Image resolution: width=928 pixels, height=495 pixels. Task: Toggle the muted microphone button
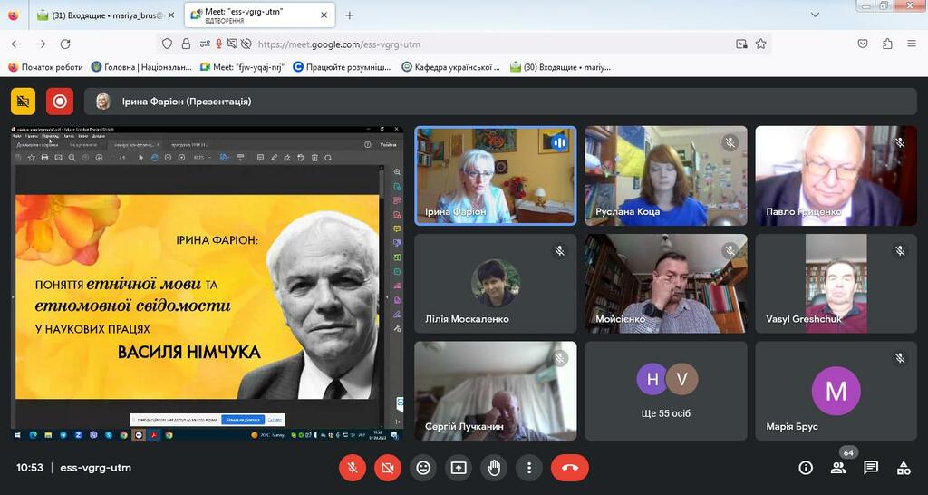click(x=353, y=468)
